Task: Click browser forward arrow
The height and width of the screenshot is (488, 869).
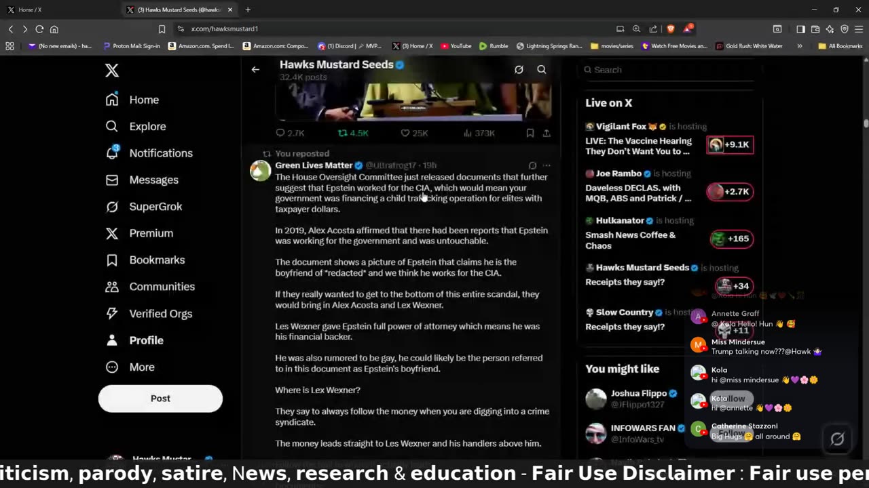Action: tap(25, 29)
